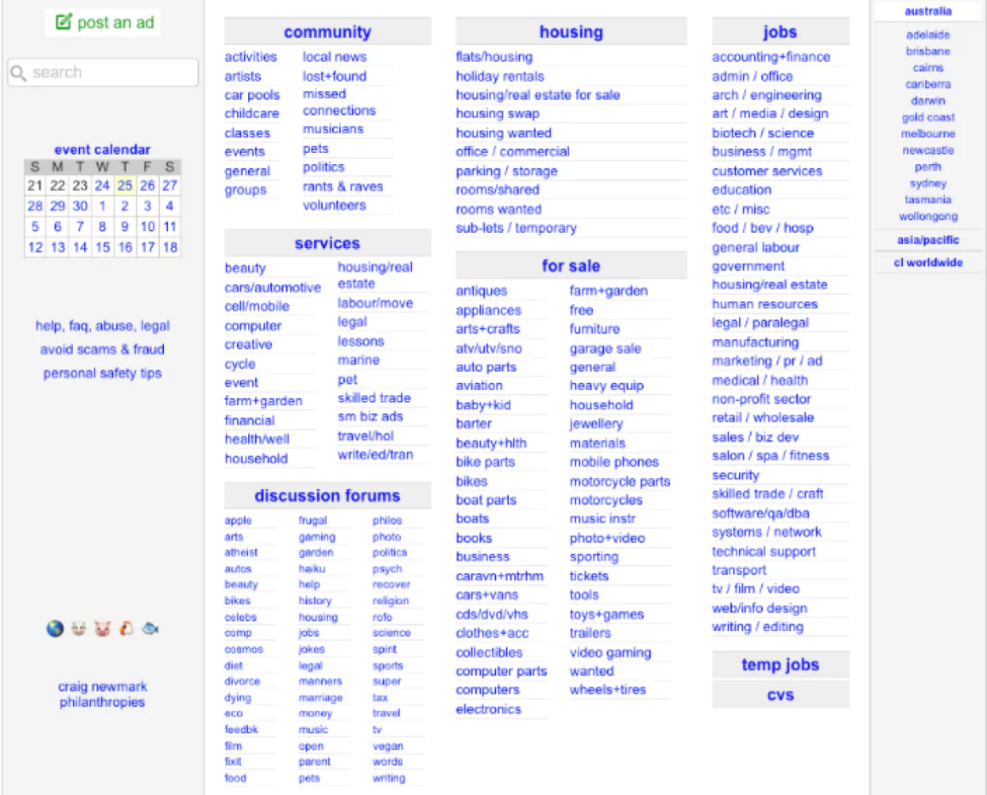Open the temp jobs section

tap(780, 665)
